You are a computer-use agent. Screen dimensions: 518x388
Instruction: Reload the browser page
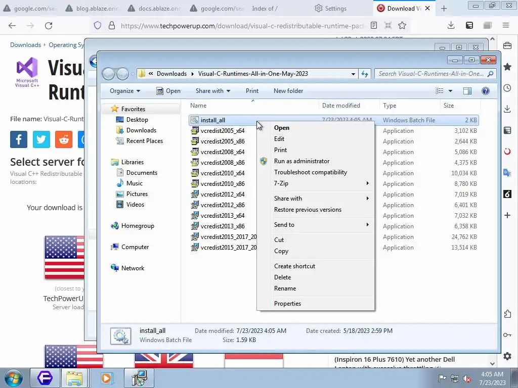(x=49, y=26)
